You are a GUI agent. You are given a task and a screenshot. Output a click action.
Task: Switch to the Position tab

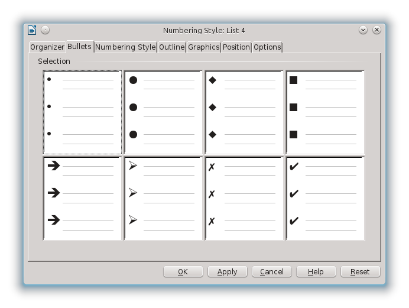(236, 47)
